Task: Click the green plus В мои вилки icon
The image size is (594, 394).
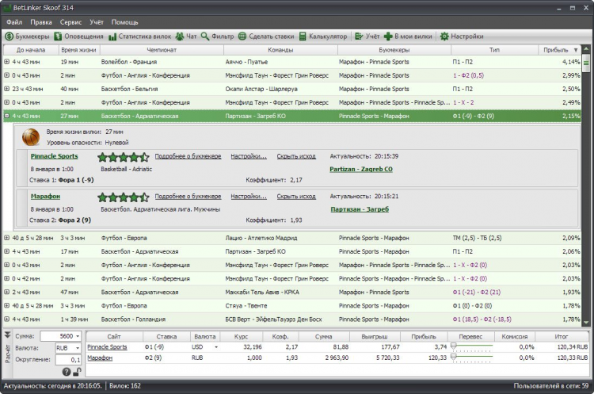Action: pyautogui.click(x=388, y=36)
